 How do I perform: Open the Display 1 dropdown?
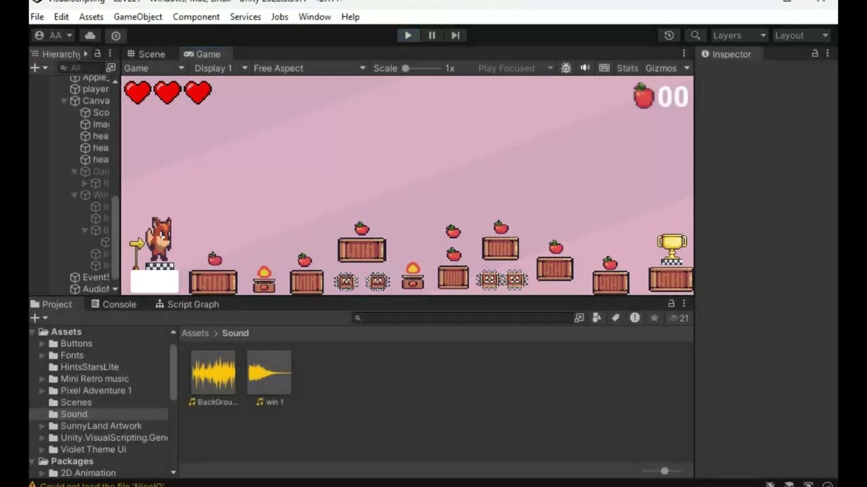click(x=220, y=68)
